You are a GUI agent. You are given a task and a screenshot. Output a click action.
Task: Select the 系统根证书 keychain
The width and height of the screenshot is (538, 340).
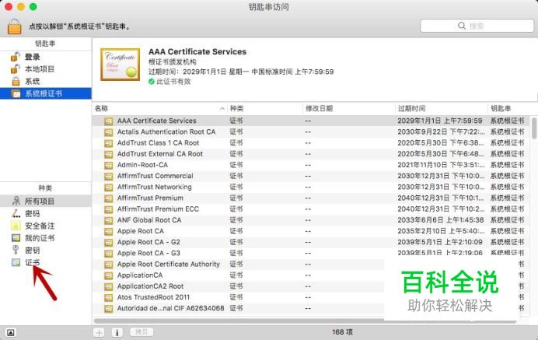pos(46,93)
